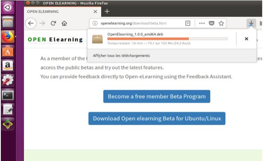Toggle the downloads panel arrow button

(x=251, y=23)
